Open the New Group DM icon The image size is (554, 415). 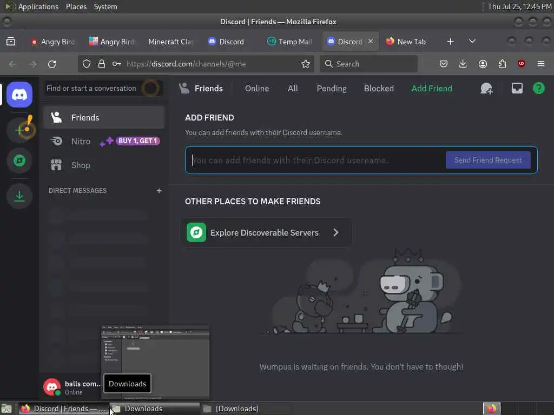[486, 89]
